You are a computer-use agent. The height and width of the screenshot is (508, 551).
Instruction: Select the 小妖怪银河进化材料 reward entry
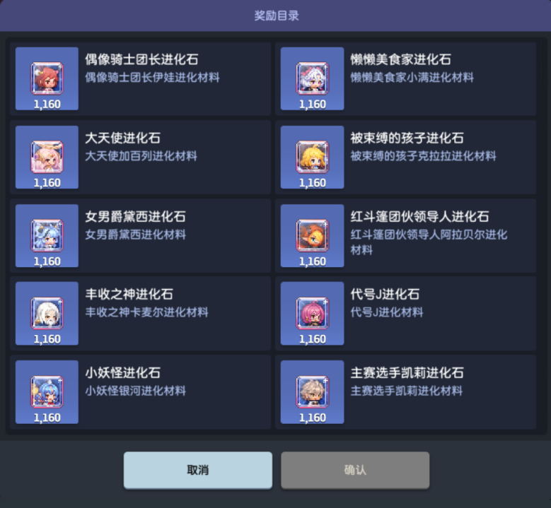141,392
